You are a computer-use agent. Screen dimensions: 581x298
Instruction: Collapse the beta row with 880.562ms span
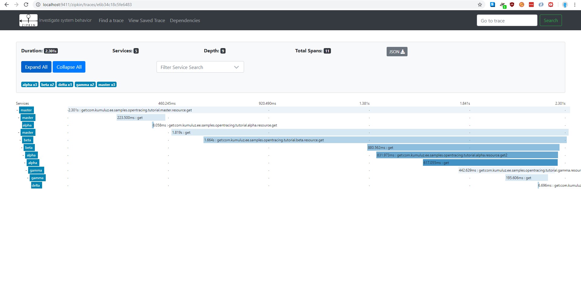pos(22,148)
